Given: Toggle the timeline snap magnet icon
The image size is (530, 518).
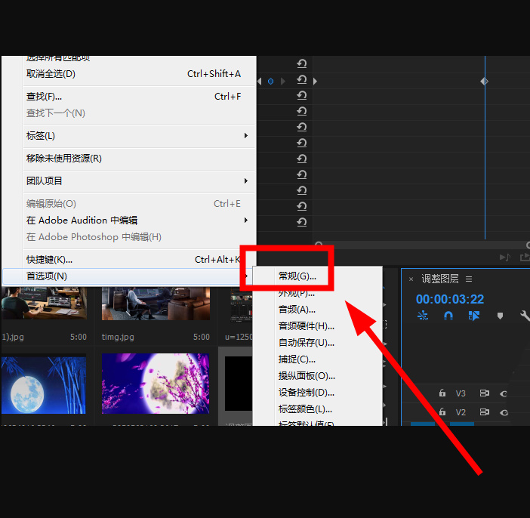Looking at the screenshot, I should [x=448, y=316].
